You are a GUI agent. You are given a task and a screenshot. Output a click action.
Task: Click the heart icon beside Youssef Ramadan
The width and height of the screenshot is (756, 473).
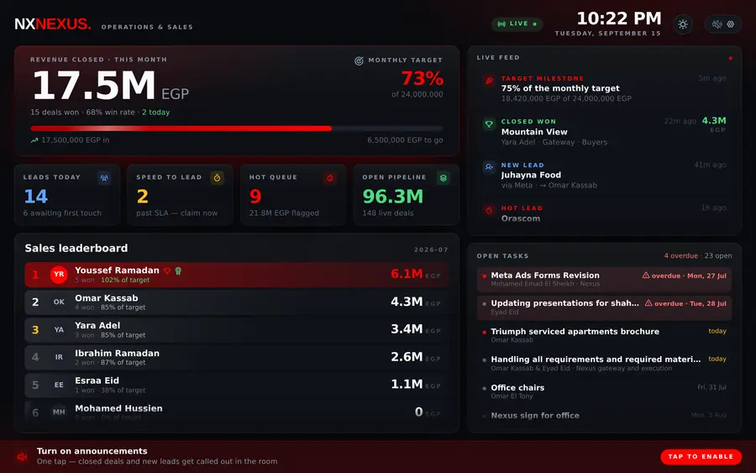tap(167, 271)
